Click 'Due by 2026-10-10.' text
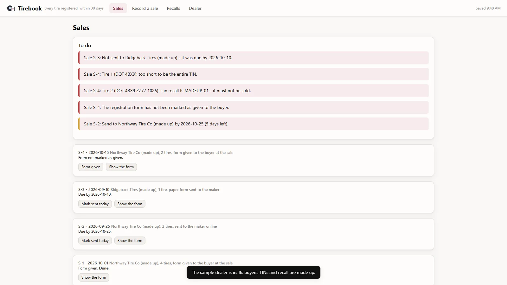This screenshot has width=507, height=285. [x=95, y=194]
